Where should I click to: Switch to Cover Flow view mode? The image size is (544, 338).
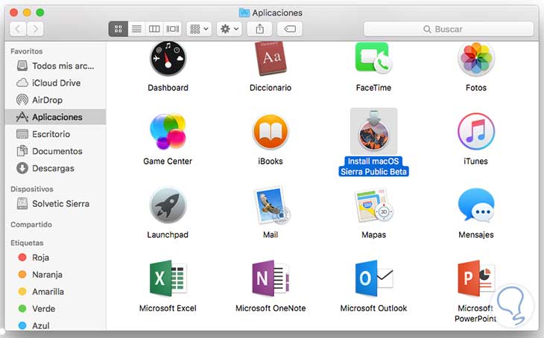[173, 29]
